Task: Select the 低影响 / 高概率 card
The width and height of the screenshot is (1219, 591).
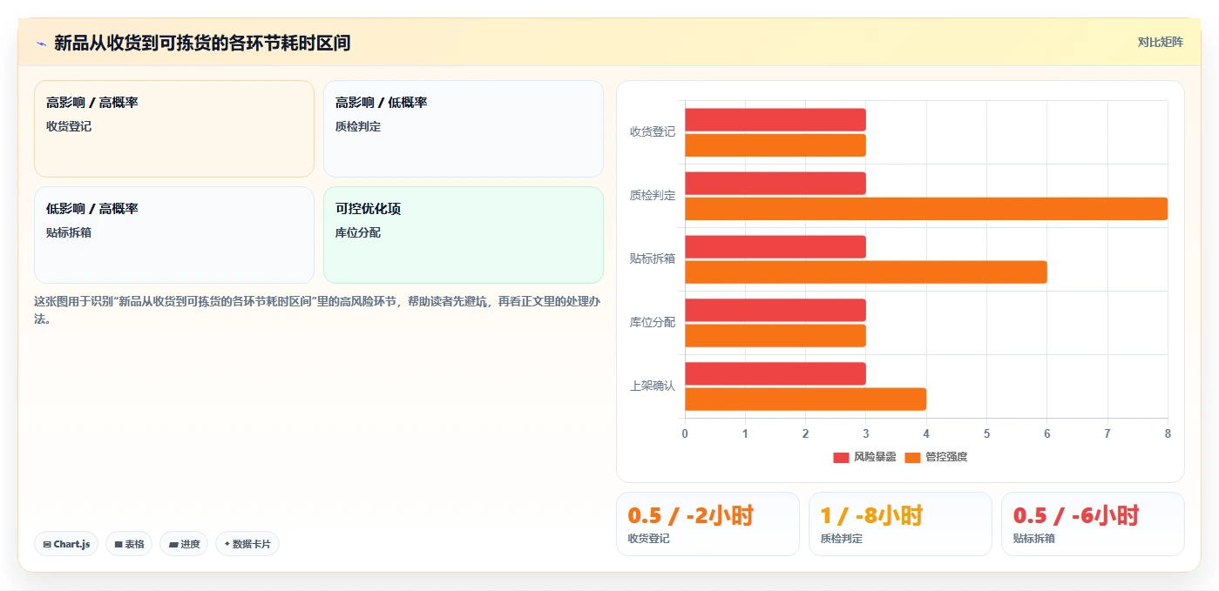Action: point(174,235)
